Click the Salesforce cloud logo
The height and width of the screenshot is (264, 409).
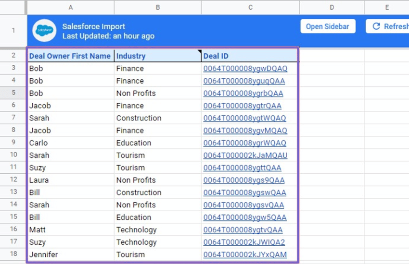(x=44, y=30)
